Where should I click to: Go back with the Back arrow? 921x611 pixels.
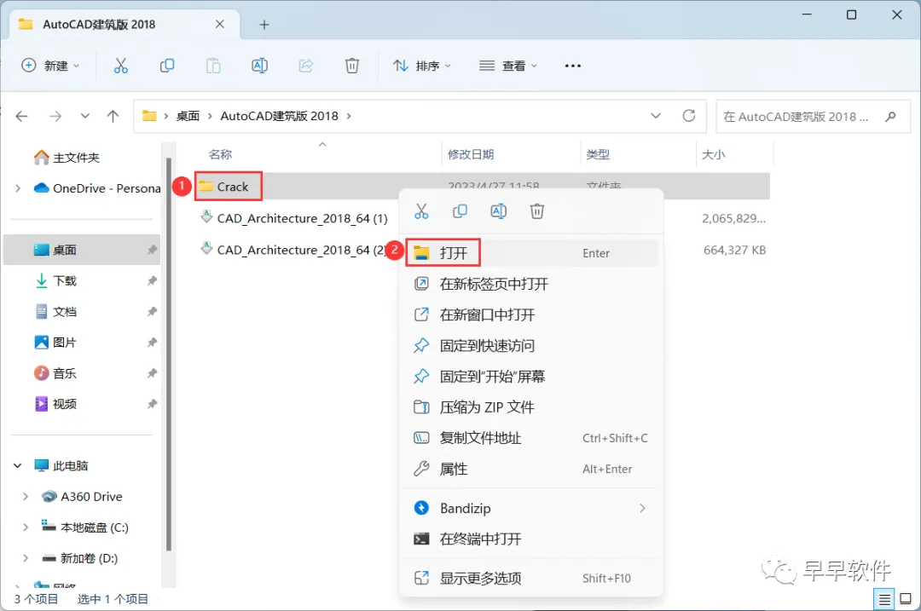(x=21, y=116)
